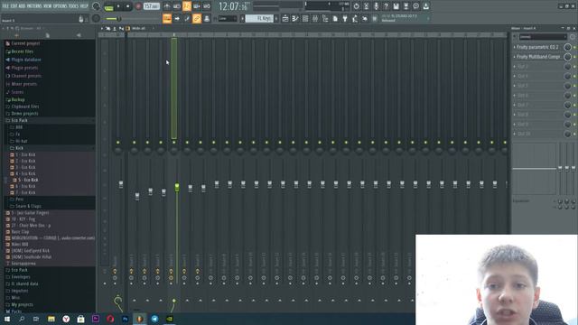Expand Fruity Multiband Compressor slot arrow
Screen dimensions: 578x325
515,57
